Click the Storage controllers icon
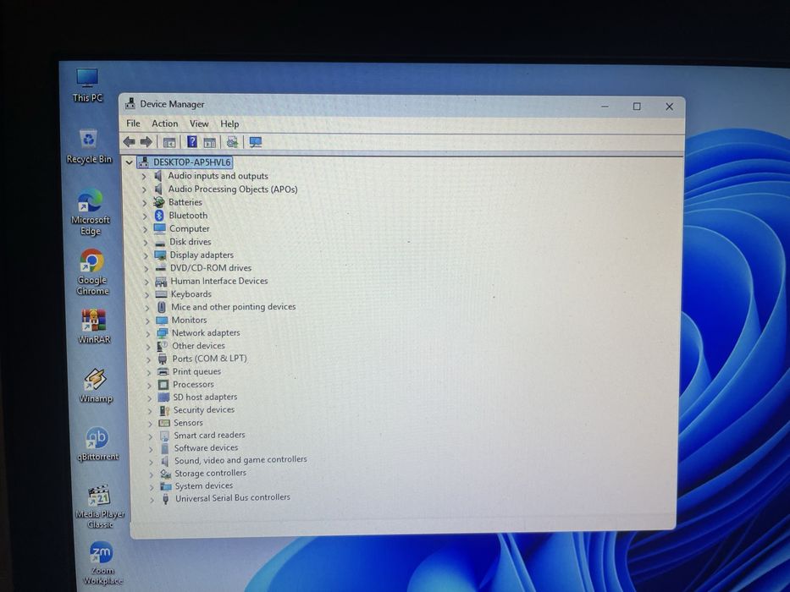 [165, 474]
